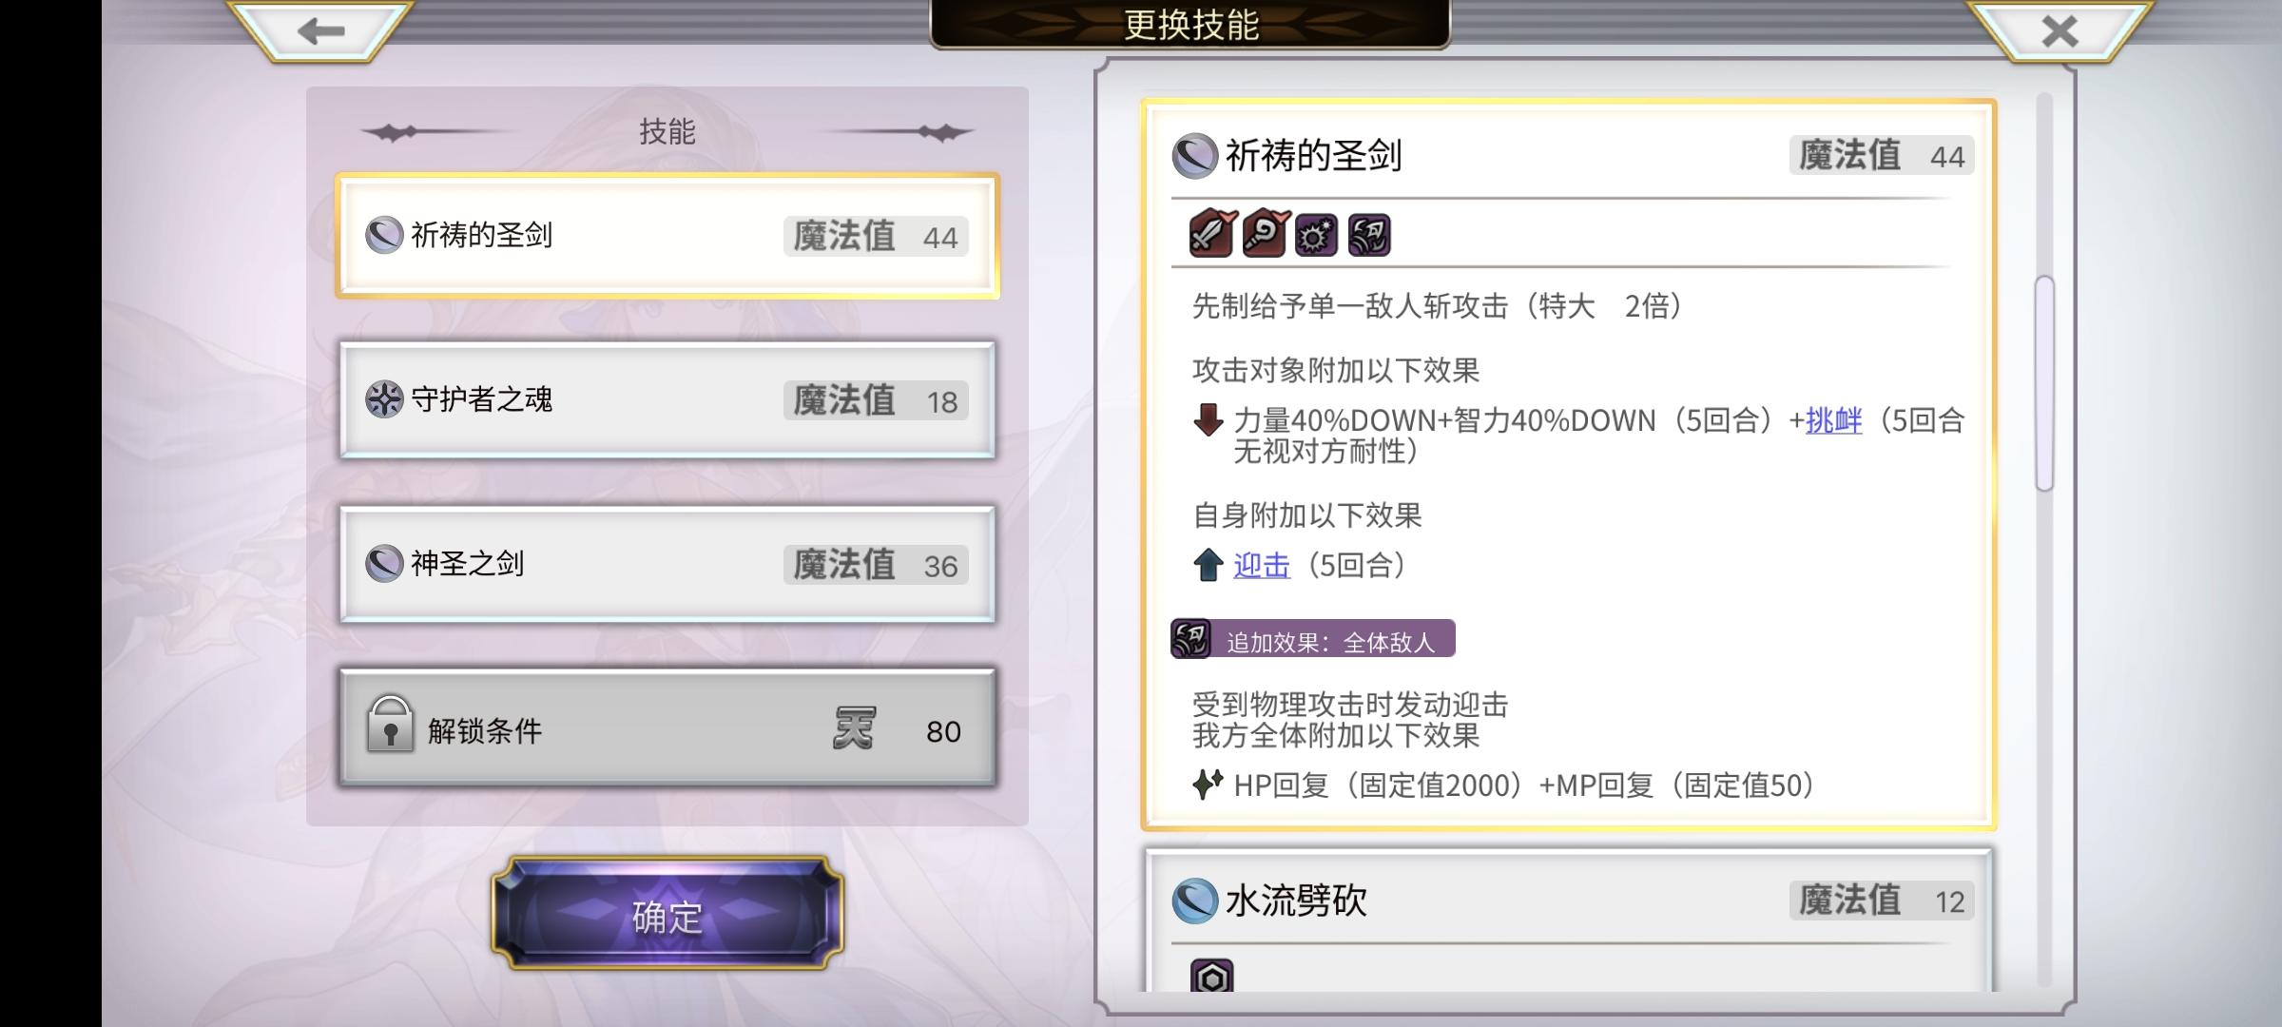Tap the sword attack icon
2282x1027 pixels.
coord(1213,234)
